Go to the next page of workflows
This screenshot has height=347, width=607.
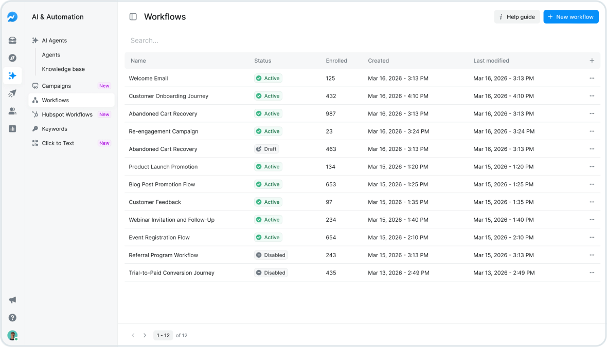point(145,335)
